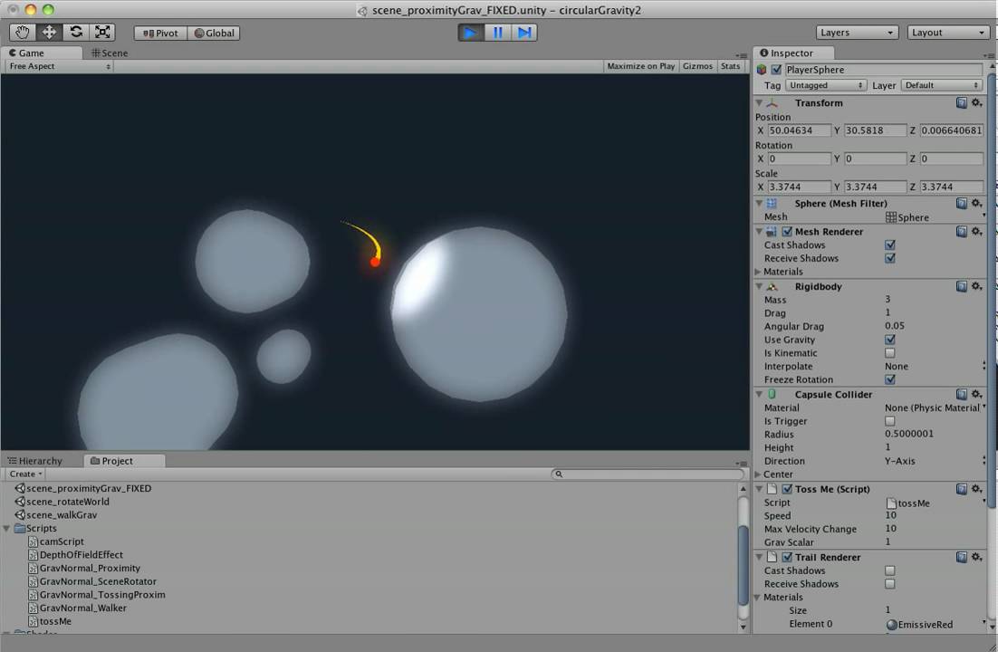Click the EmissiveRed material sphere swatch
The image size is (998, 652).
click(893, 624)
